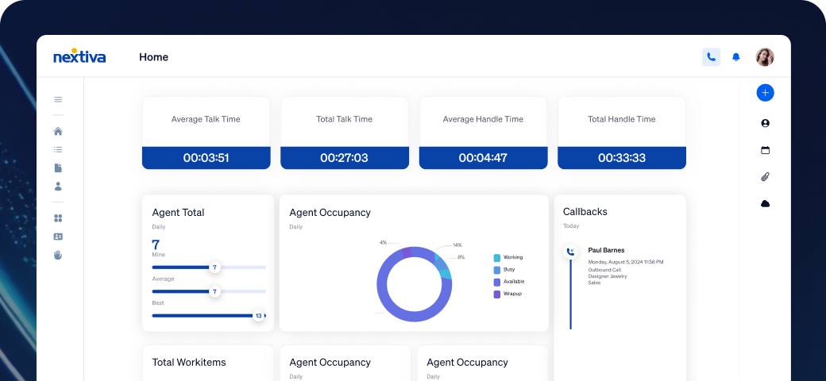Open Paul Barnes callback entry
Image resolution: width=826 pixels, height=381 pixels.
point(606,251)
